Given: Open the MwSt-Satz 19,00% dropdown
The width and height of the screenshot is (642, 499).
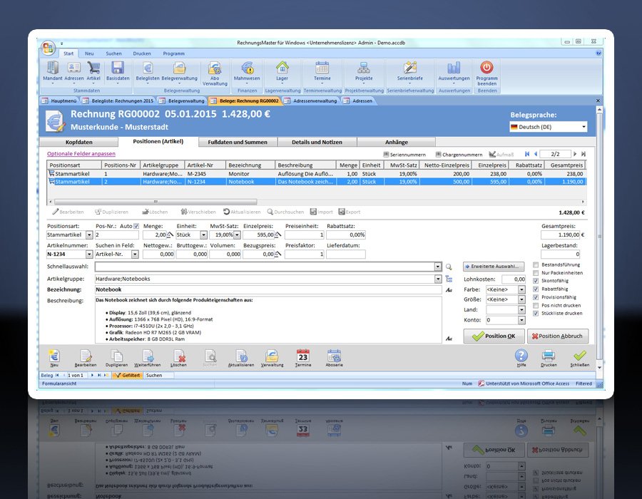Looking at the screenshot, I should [237, 235].
